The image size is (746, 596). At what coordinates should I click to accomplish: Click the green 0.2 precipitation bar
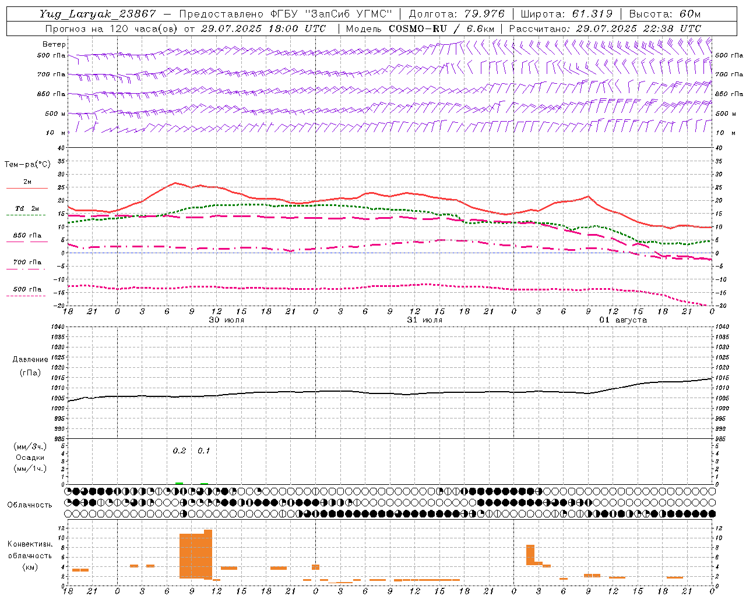179,483
